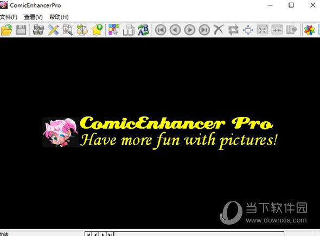Open the 查看(V) menu
The width and height of the screenshot is (320, 236).
33,17
